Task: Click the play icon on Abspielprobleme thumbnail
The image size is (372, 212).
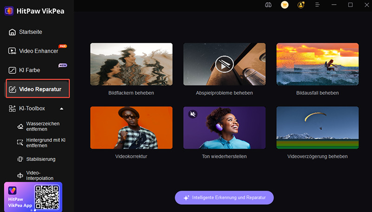Action: pyautogui.click(x=224, y=64)
